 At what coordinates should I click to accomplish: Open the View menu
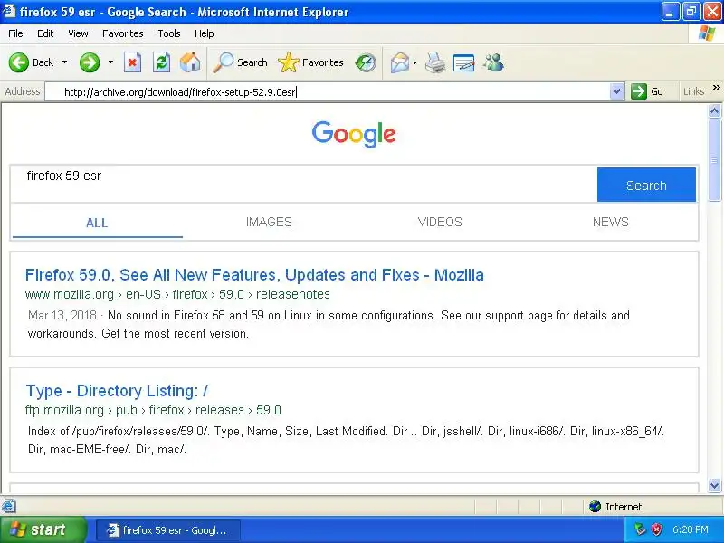point(78,33)
